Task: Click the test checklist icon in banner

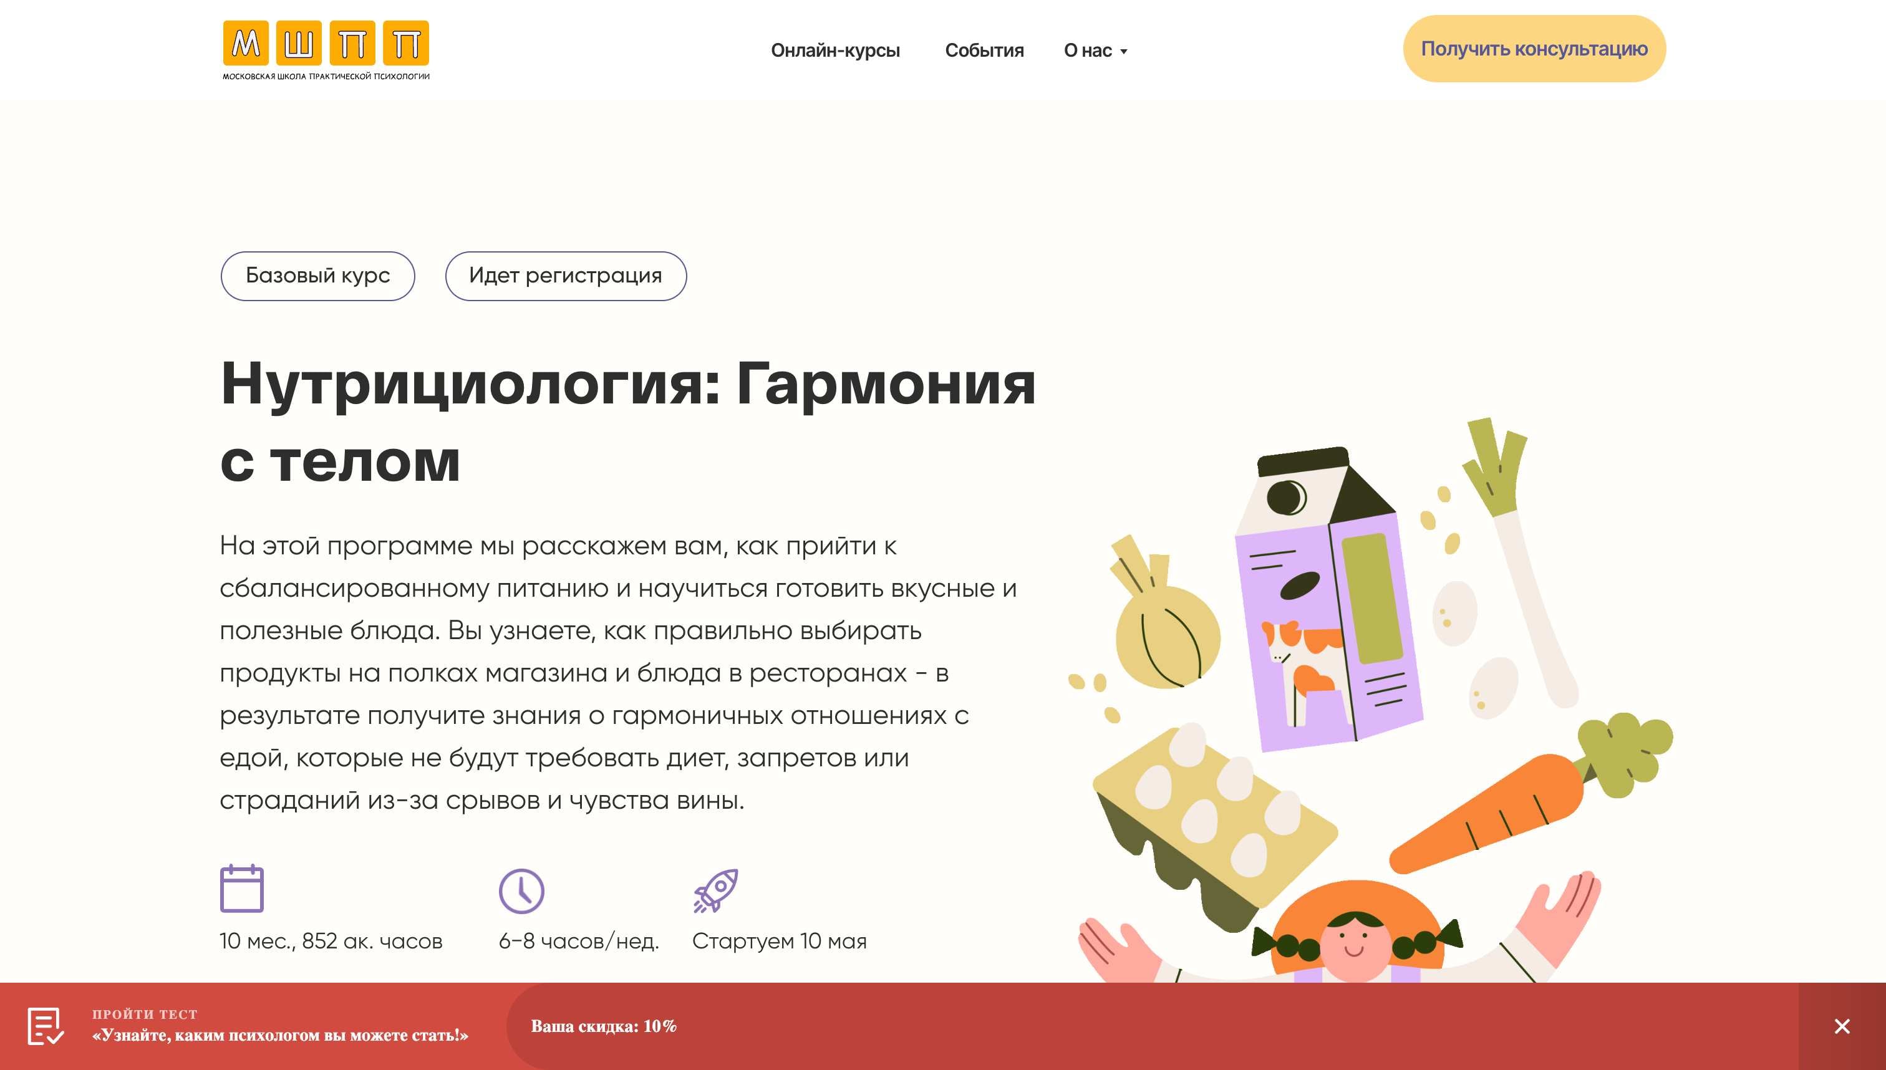Action: click(46, 1026)
